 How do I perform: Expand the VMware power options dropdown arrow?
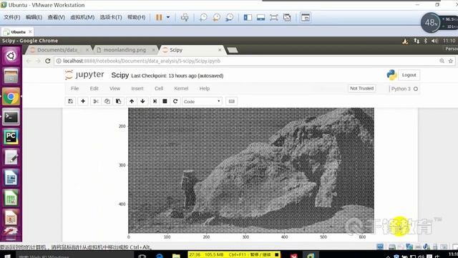click(x=168, y=17)
